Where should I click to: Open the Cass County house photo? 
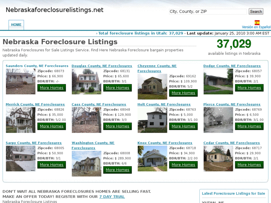pos(86,120)
